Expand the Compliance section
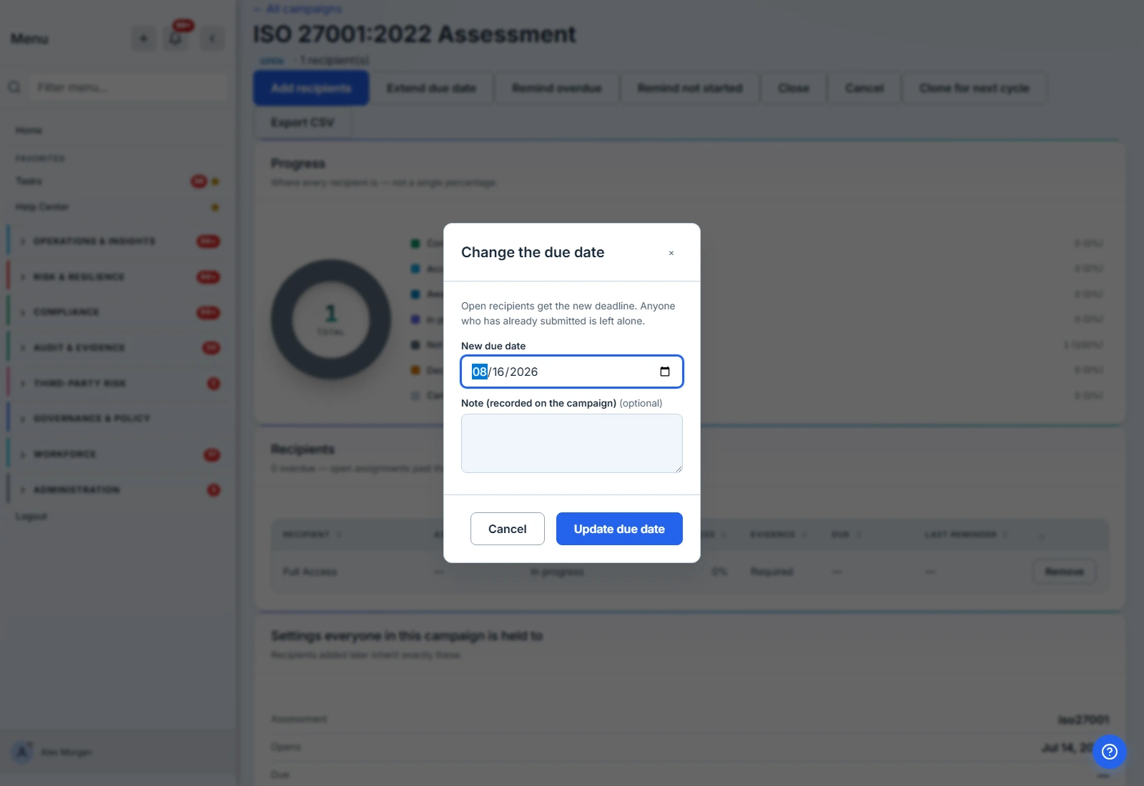This screenshot has width=1144, height=786. [118, 312]
